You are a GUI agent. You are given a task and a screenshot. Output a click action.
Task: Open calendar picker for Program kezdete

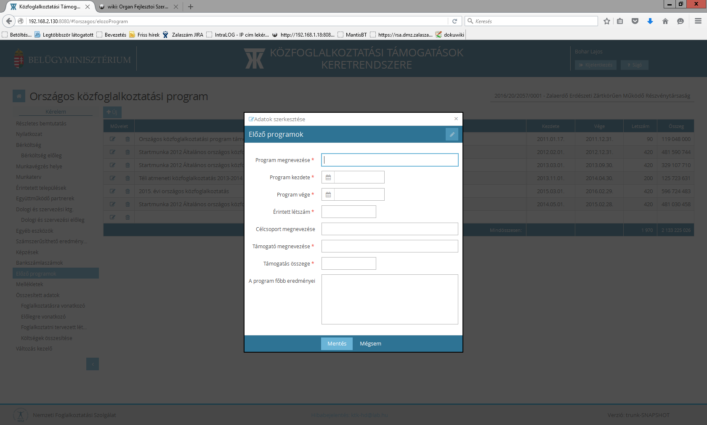[x=328, y=177]
